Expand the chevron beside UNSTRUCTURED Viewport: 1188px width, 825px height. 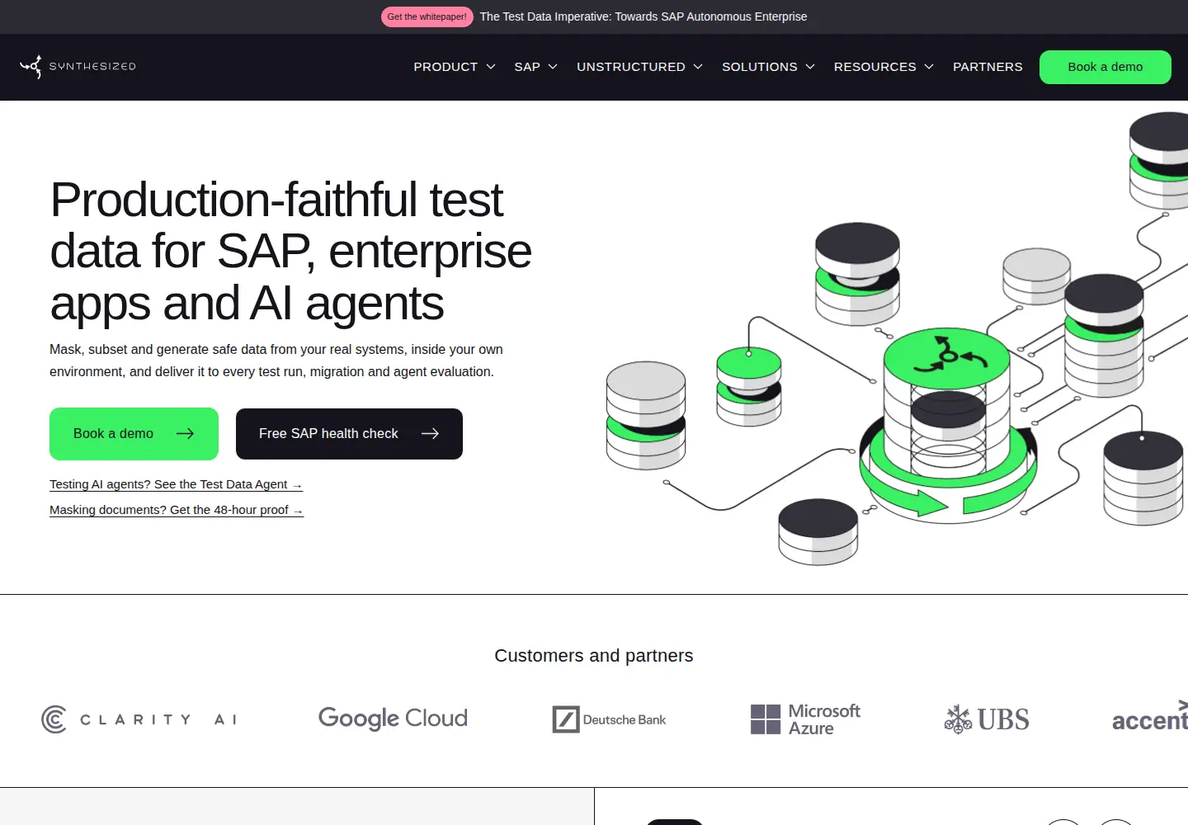(698, 67)
